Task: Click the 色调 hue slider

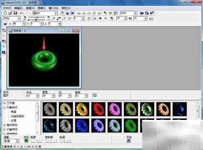Action: 65,141
